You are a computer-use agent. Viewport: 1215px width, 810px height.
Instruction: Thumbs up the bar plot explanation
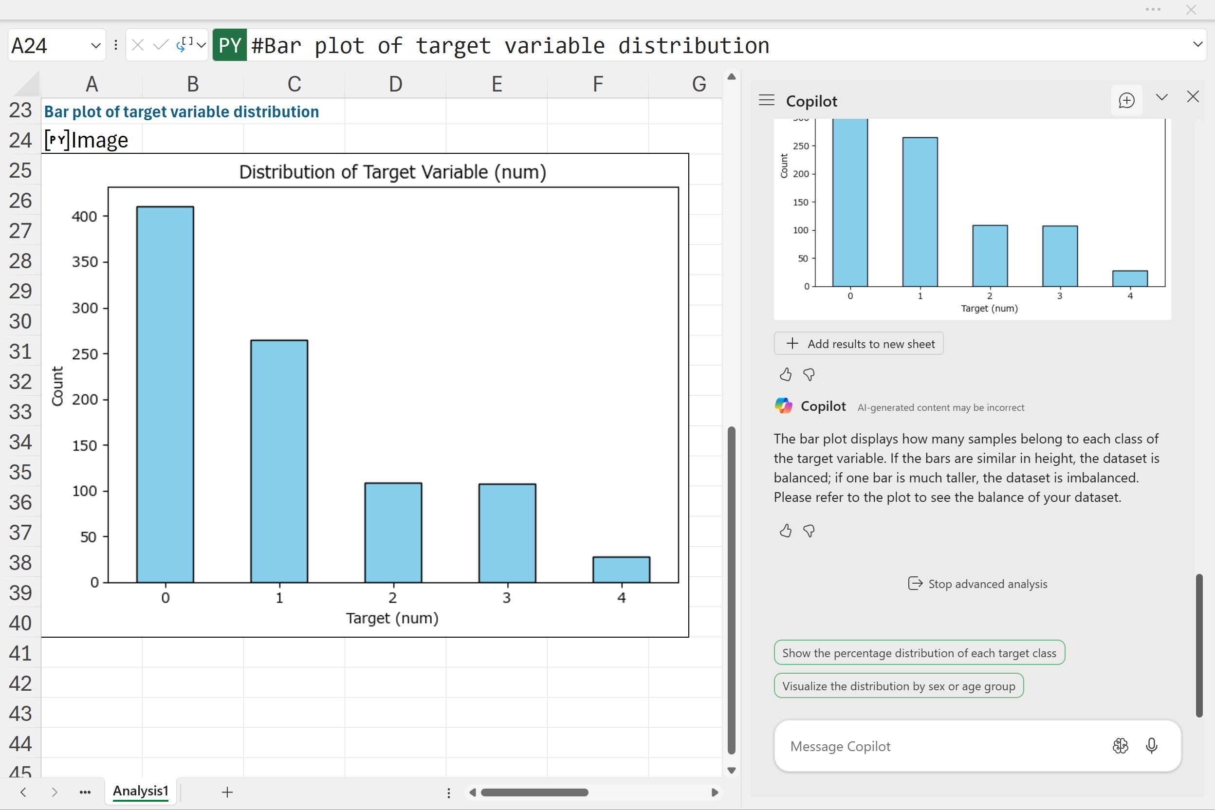(785, 531)
